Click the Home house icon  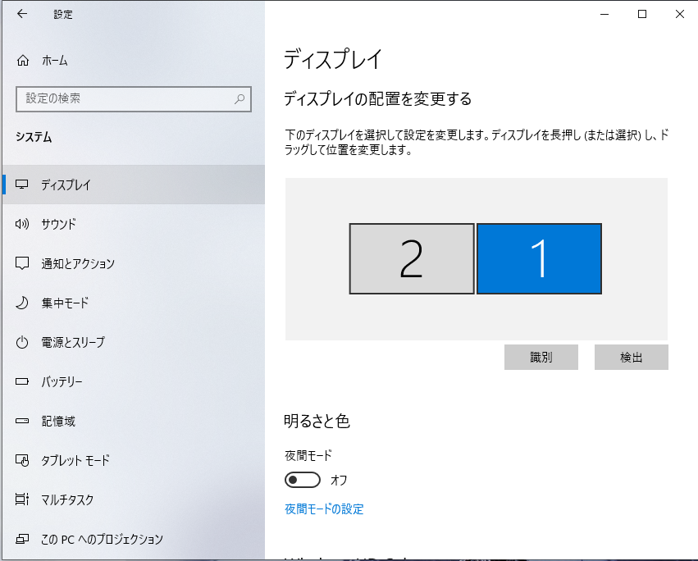click(x=23, y=61)
